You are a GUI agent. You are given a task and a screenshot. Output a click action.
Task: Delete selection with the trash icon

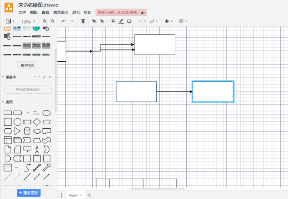83,21
